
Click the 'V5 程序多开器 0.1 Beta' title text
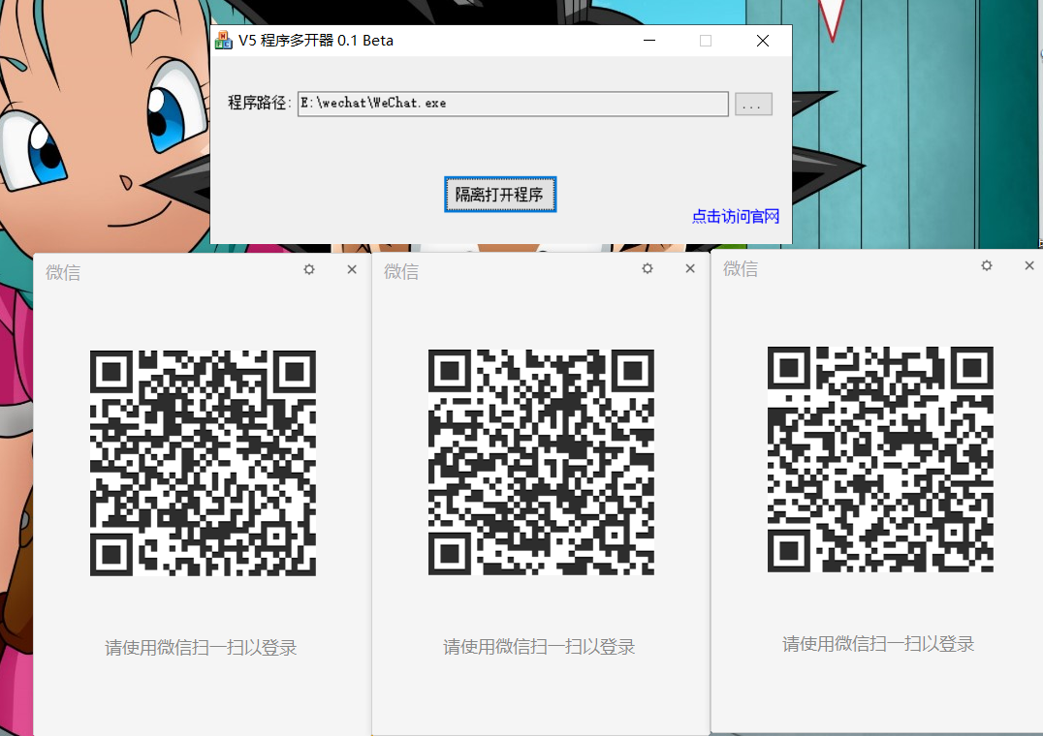[x=316, y=41]
